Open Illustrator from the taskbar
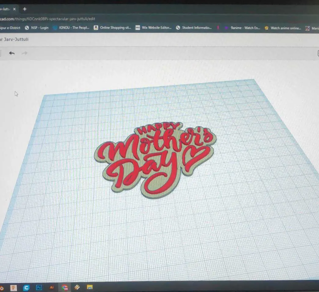 pos(52,287)
